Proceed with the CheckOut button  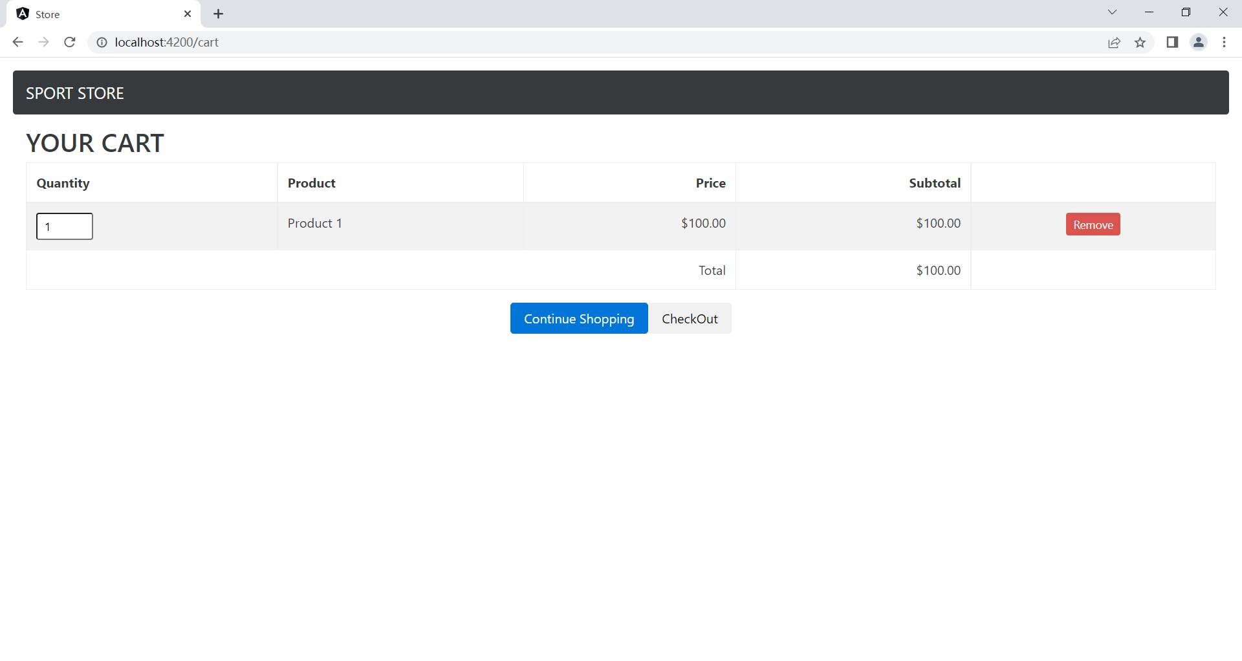coord(690,318)
